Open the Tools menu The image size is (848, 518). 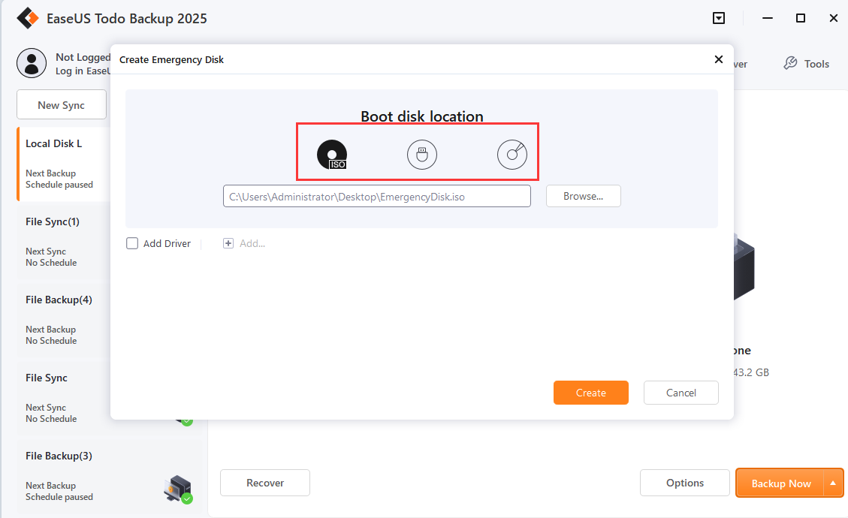tap(807, 64)
